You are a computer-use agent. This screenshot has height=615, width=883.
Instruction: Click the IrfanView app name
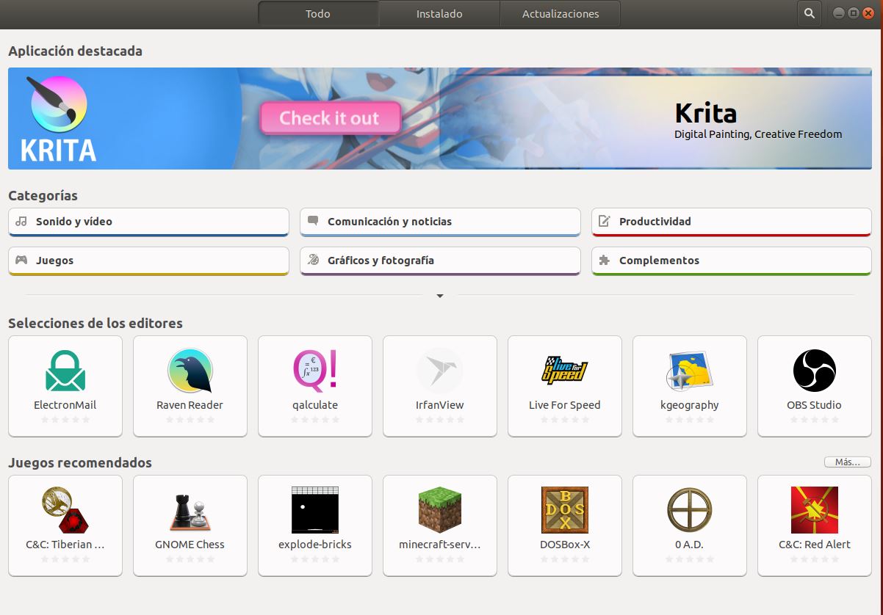coord(440,405)
